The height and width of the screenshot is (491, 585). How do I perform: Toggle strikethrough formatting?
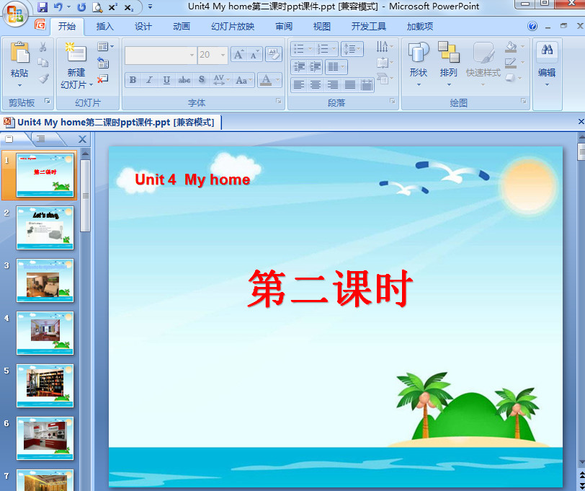[x=184, y=80]
